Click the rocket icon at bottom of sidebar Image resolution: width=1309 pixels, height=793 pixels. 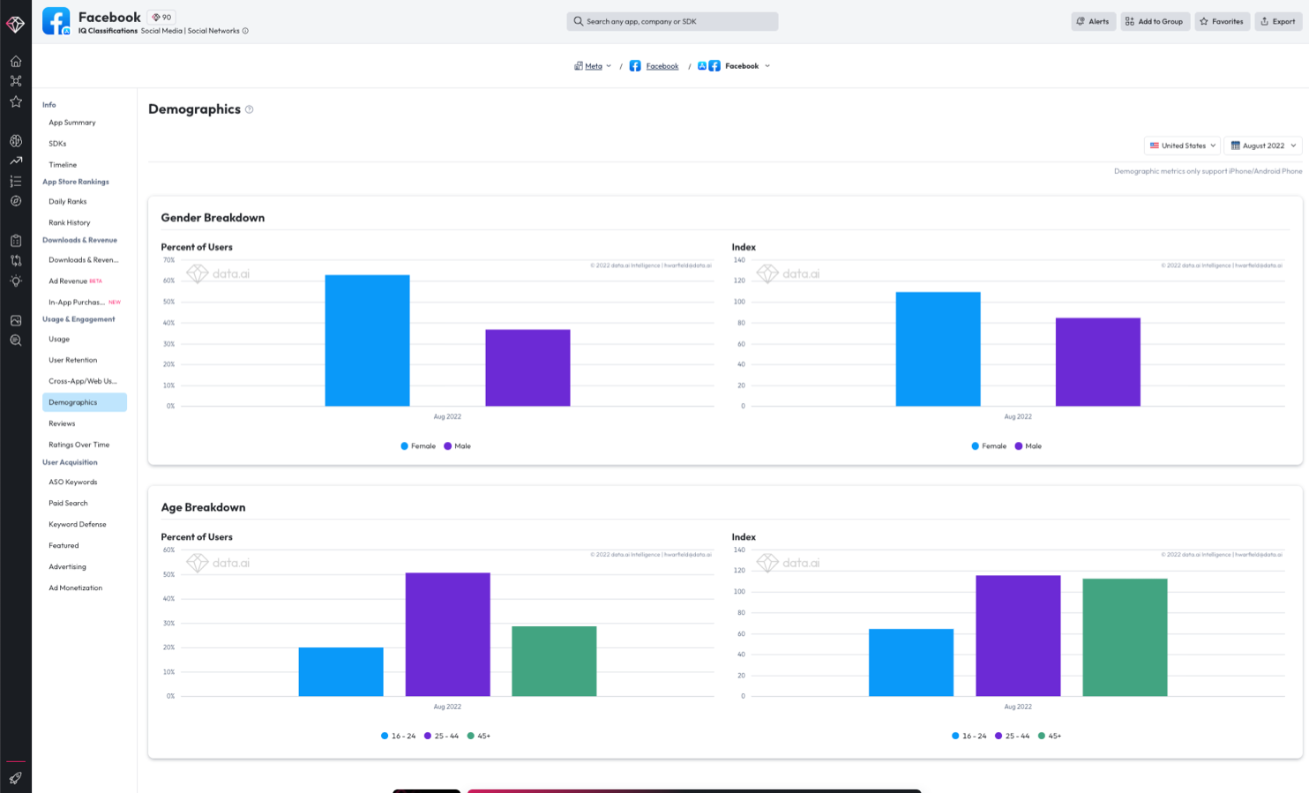[x=15, y=778]
